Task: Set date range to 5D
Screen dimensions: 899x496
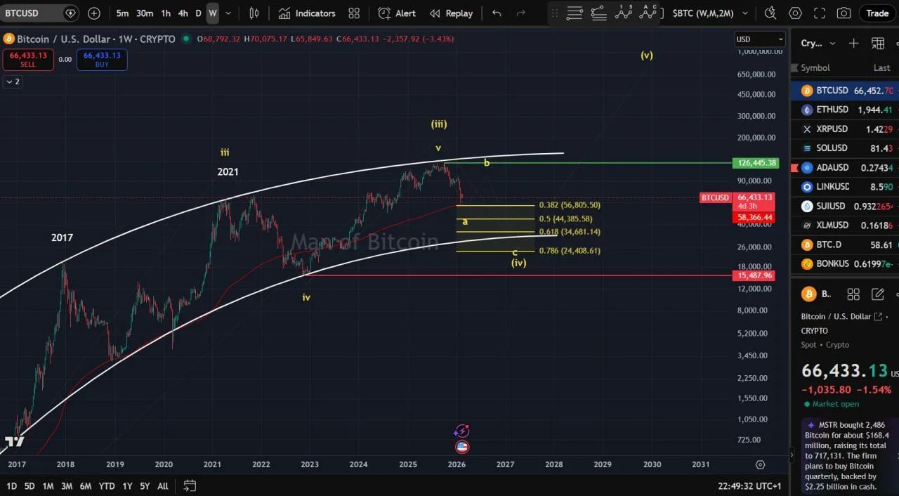Action: point(29,486)
